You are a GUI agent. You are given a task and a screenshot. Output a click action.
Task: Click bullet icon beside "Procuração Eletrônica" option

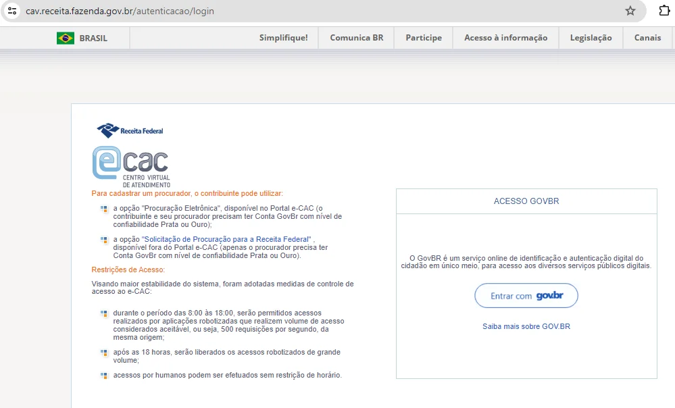(104, 209)
